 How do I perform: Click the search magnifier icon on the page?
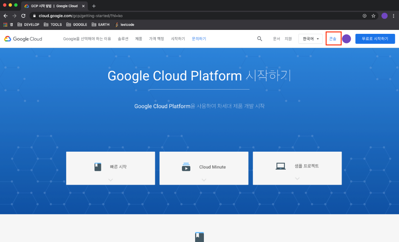(260, 39)
